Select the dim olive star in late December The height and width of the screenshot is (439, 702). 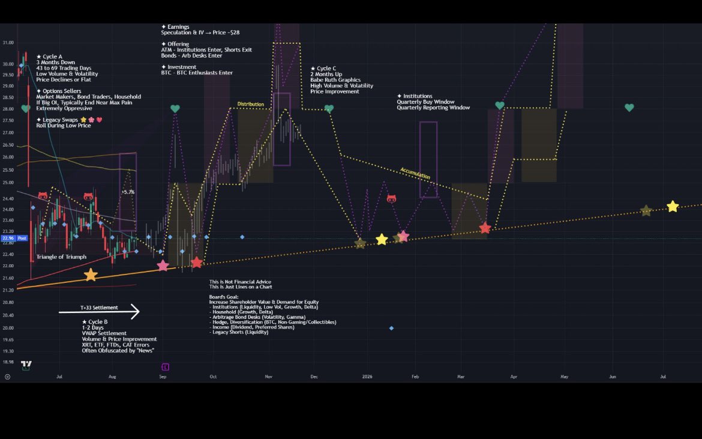360,243
